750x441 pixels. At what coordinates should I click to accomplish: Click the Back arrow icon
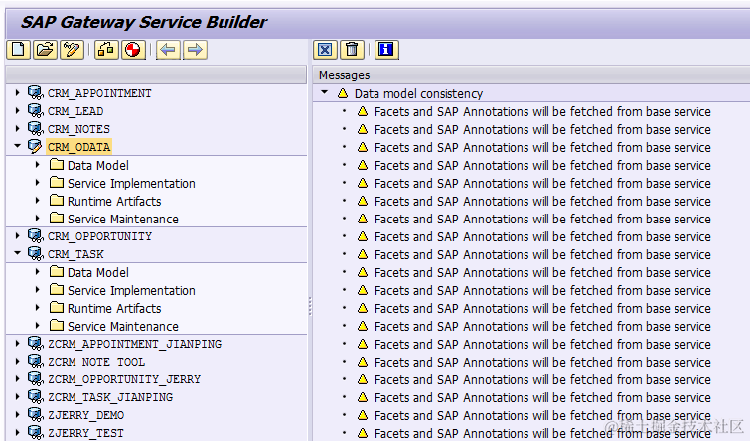[x=168, y=50]
